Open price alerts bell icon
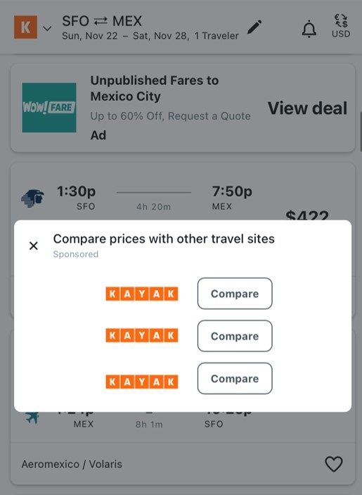The image size is (362, 495). pos(309,29)
